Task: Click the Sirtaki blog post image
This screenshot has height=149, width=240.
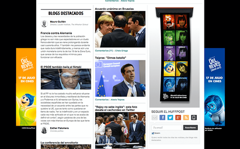Action: point(66,79)
